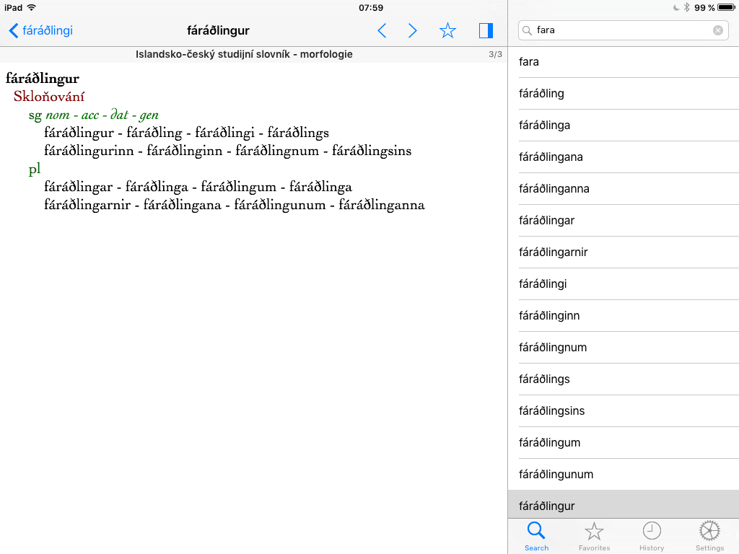Click the dictionary title 'Islandsko-český studijní slovník - morfologie'

[x=244, y=54]
